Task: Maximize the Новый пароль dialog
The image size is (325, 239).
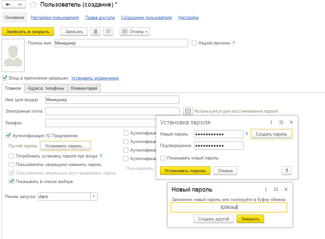Action: pyautogui.click(x=276, y=190)
